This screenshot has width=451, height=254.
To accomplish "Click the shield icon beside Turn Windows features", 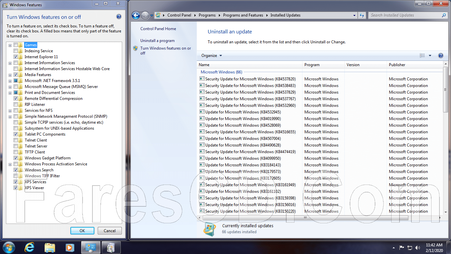I will (135, 48).
